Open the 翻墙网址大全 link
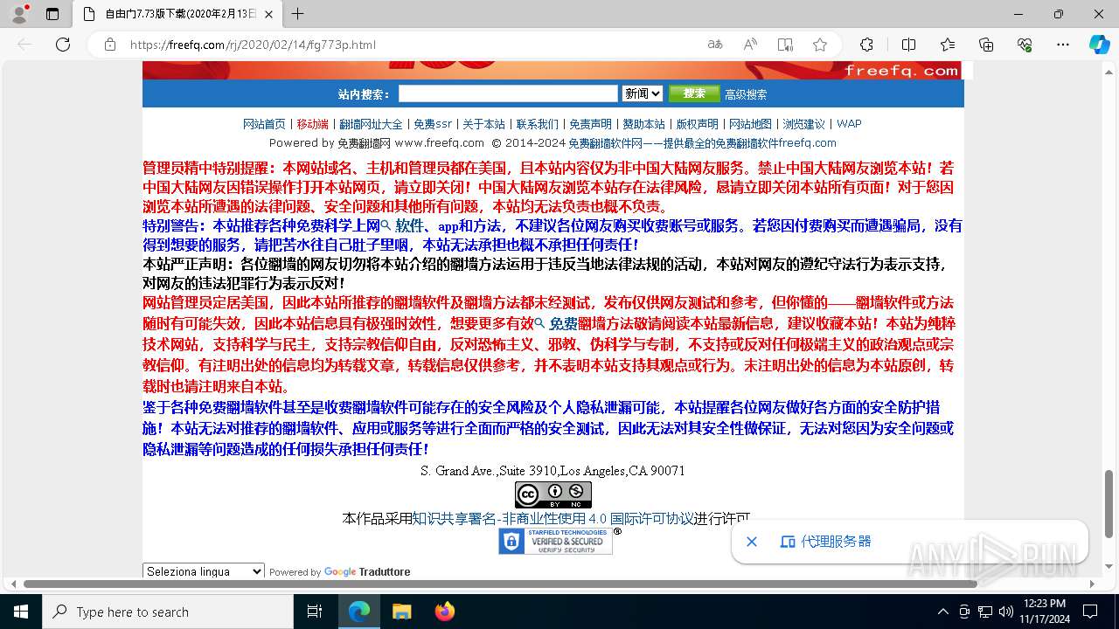The width and height of the screenshot is (1119, 629). click(x=371, y=124)
